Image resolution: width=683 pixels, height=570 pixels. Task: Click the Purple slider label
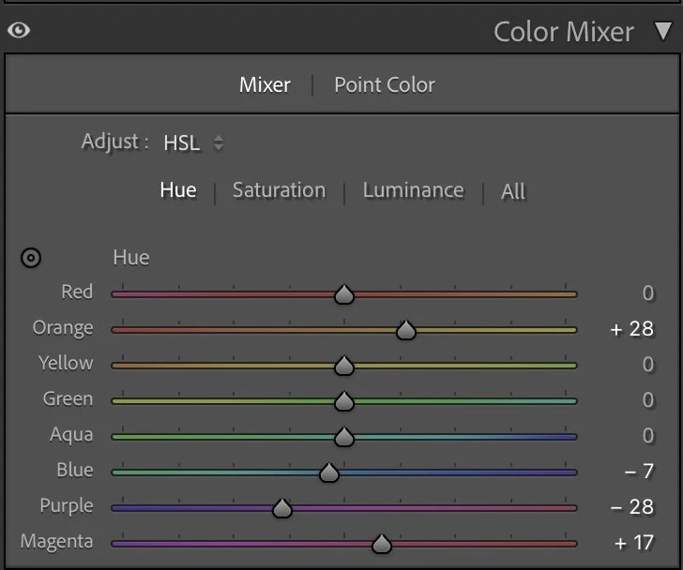point(67,506)
